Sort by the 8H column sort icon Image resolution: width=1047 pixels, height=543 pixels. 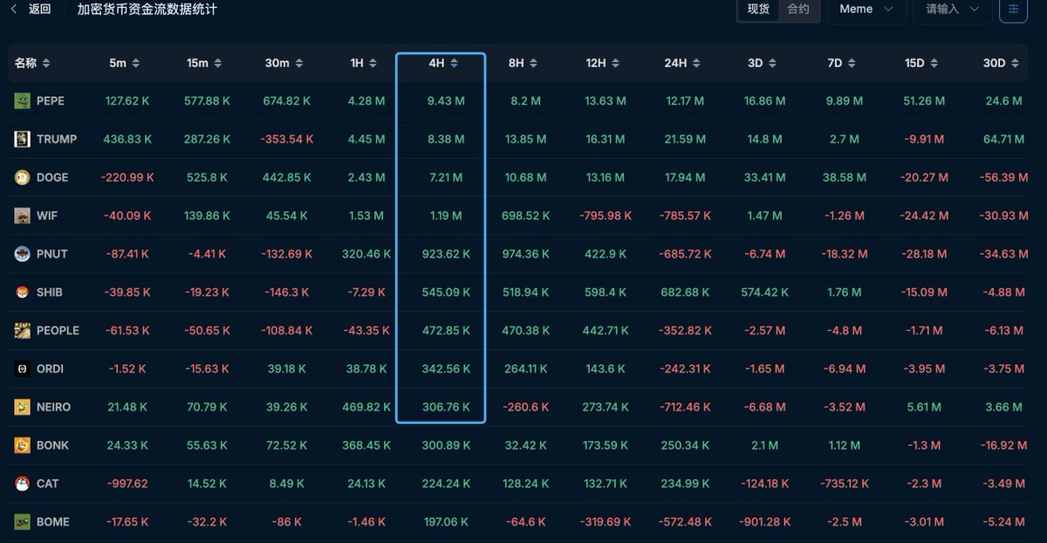tap(534, 64)
